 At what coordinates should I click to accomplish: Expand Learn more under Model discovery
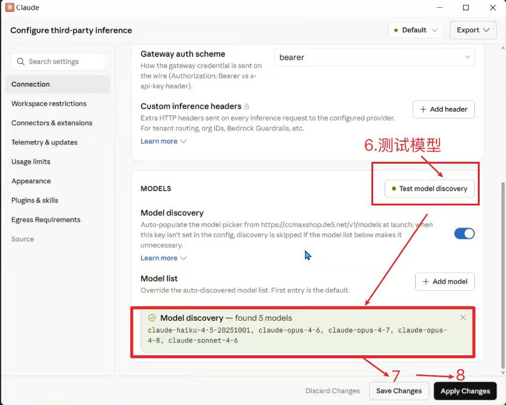[163, 258]
